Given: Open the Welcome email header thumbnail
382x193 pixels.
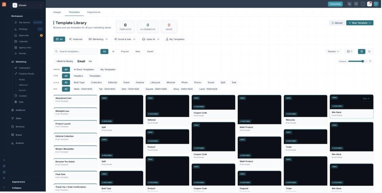Looking at the screenshot, I should point(305,106).
